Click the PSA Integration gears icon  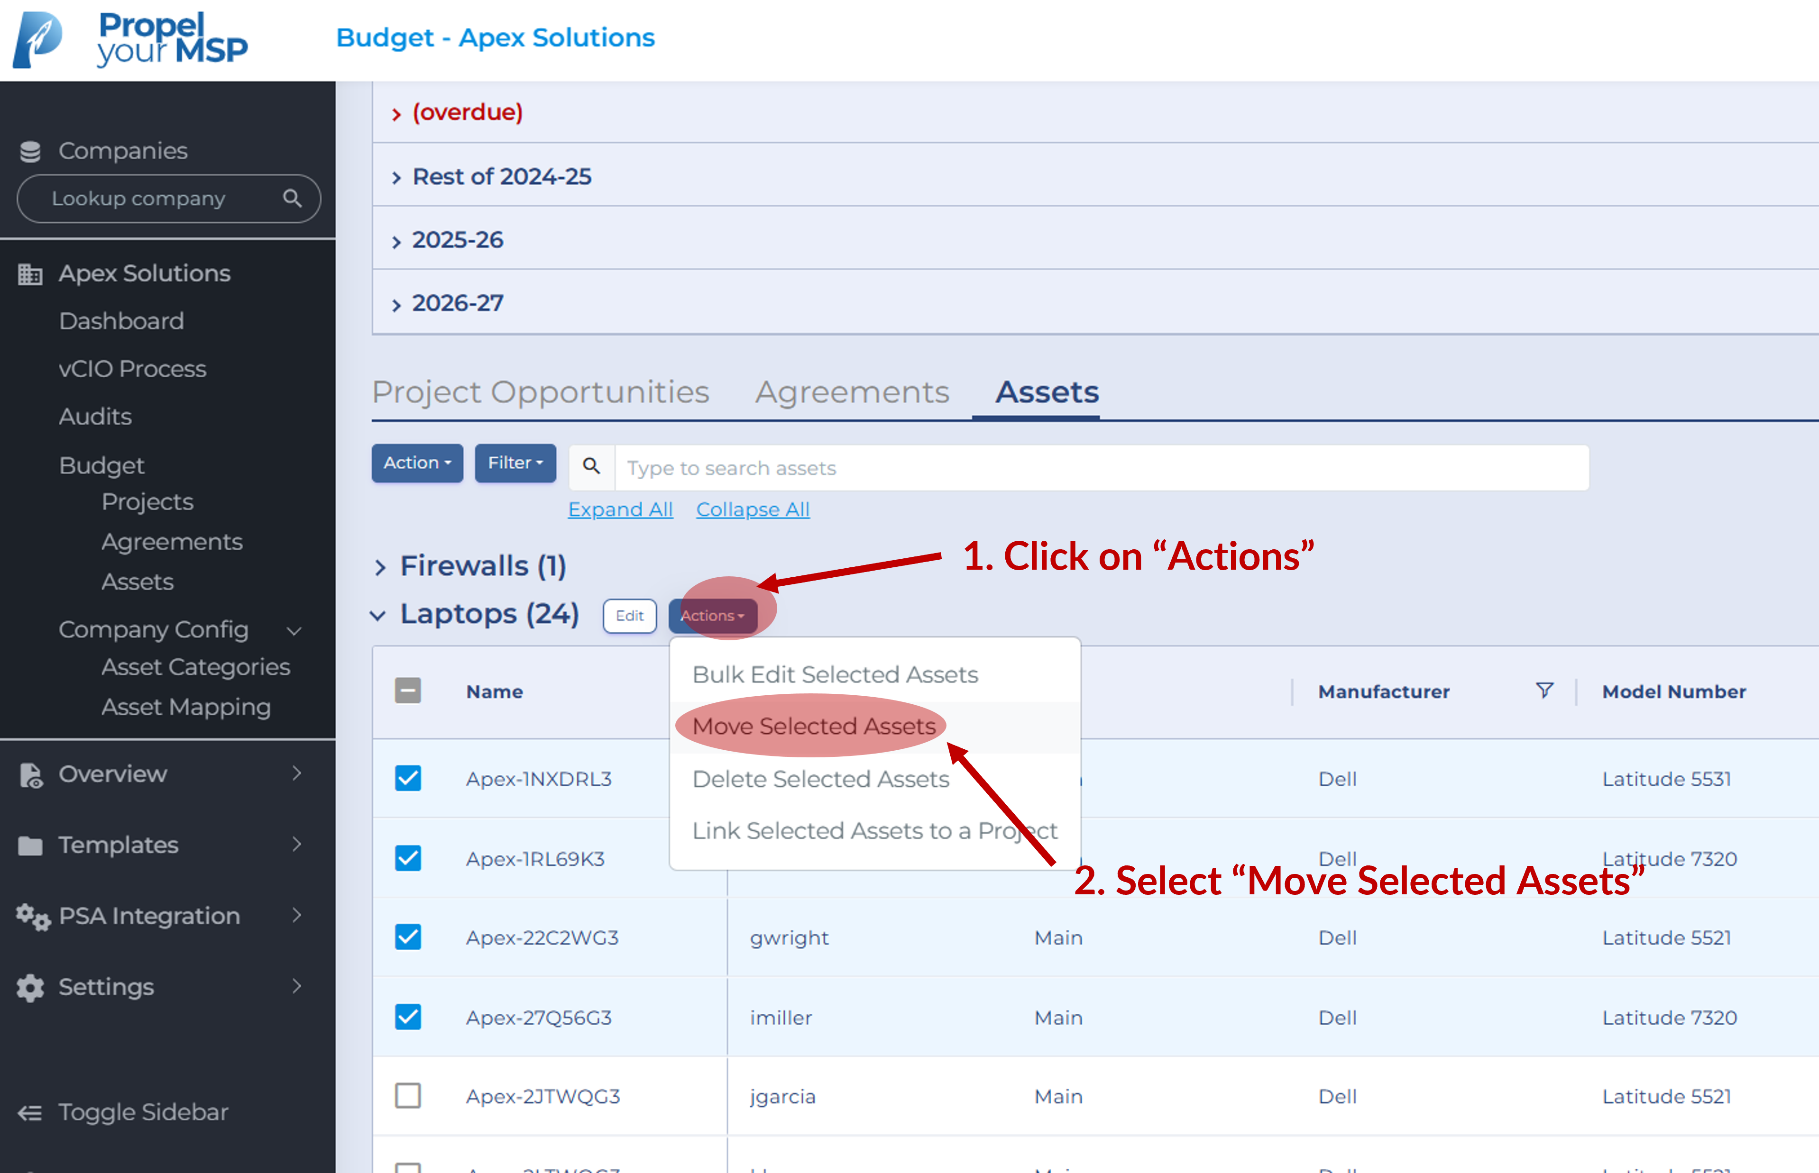tap(33, 916)
